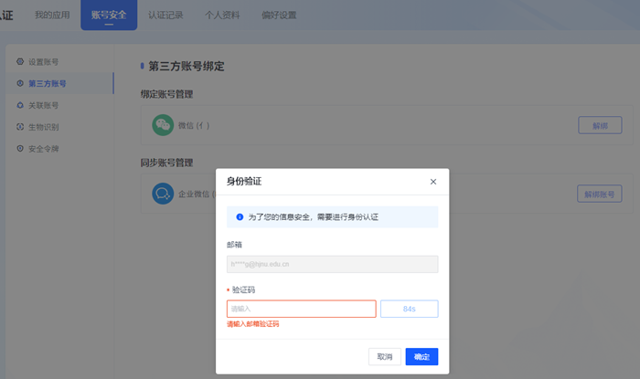Click the 关联账号 sidebar icon
This screenshot has height=379, width=640.
point(20,105)
